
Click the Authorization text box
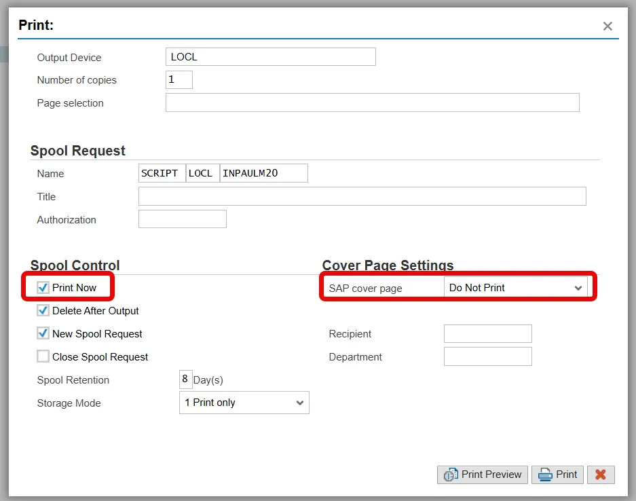[x=182, y=220]
